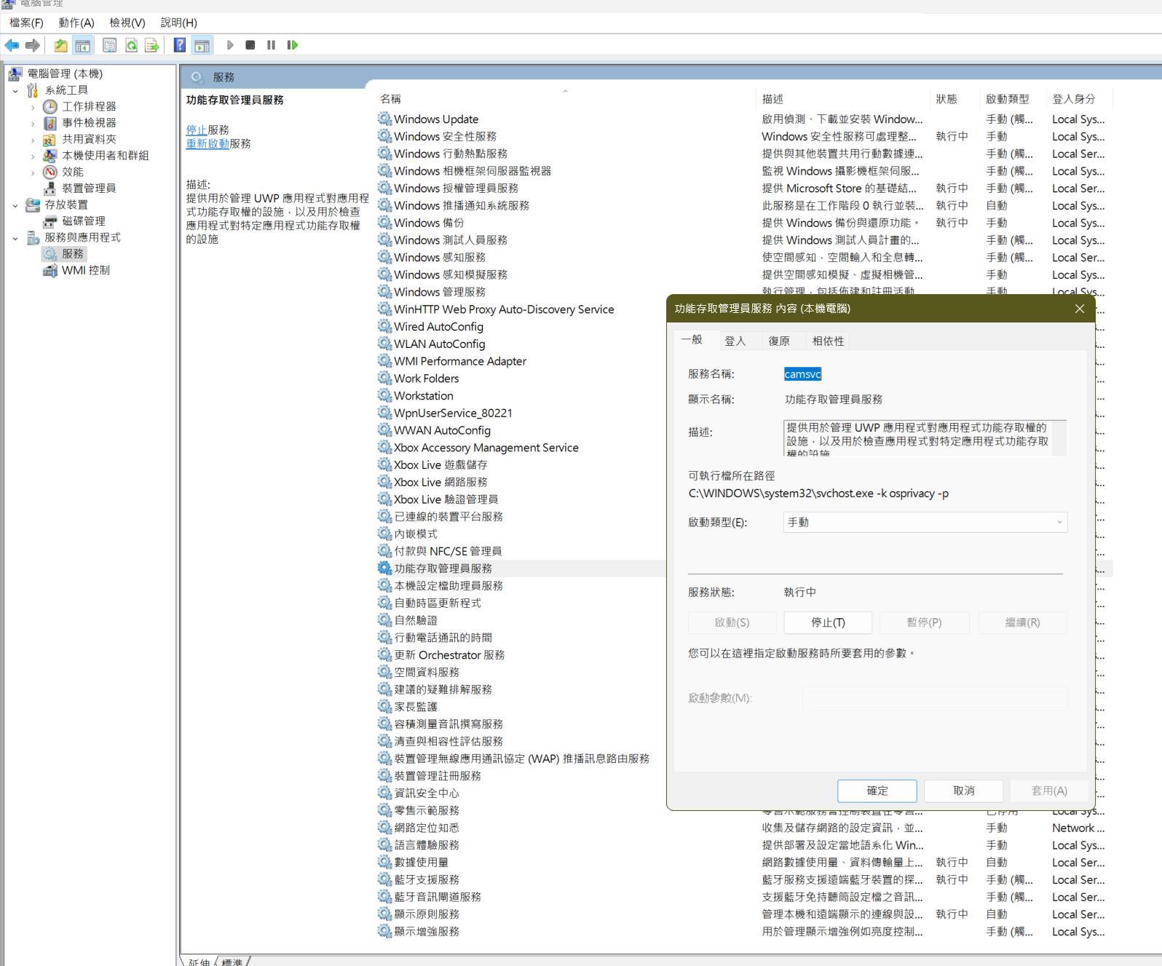1162x966 pixels.
Task: Click the 確定 button in dialog
Action: point(877,791)
